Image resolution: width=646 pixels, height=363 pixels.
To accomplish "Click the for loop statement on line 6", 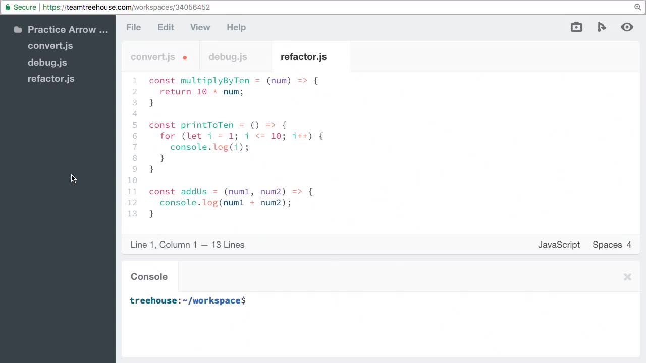I will point(241,136).
